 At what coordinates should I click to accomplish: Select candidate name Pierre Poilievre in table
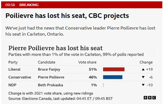coord(51,77)
